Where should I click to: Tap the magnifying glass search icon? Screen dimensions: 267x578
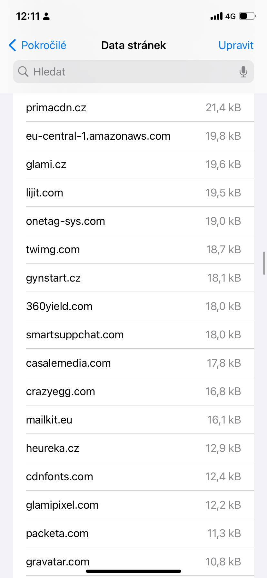tap(23, 72)
